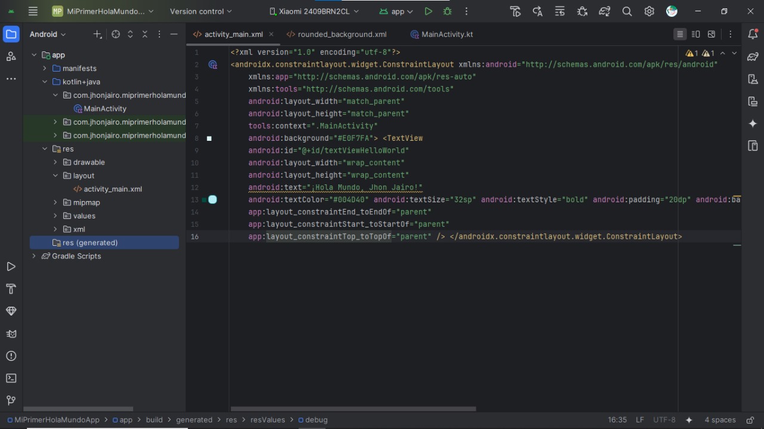The width and height of the screenshot is (764, 429).
Task: Change file encoding UTF-8
Action: click(x=664, y=420)
